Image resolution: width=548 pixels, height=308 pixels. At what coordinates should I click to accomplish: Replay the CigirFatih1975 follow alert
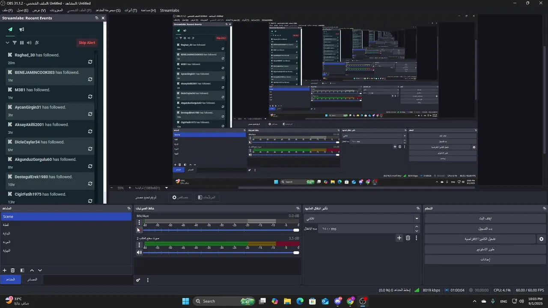(x=90, y=201)
